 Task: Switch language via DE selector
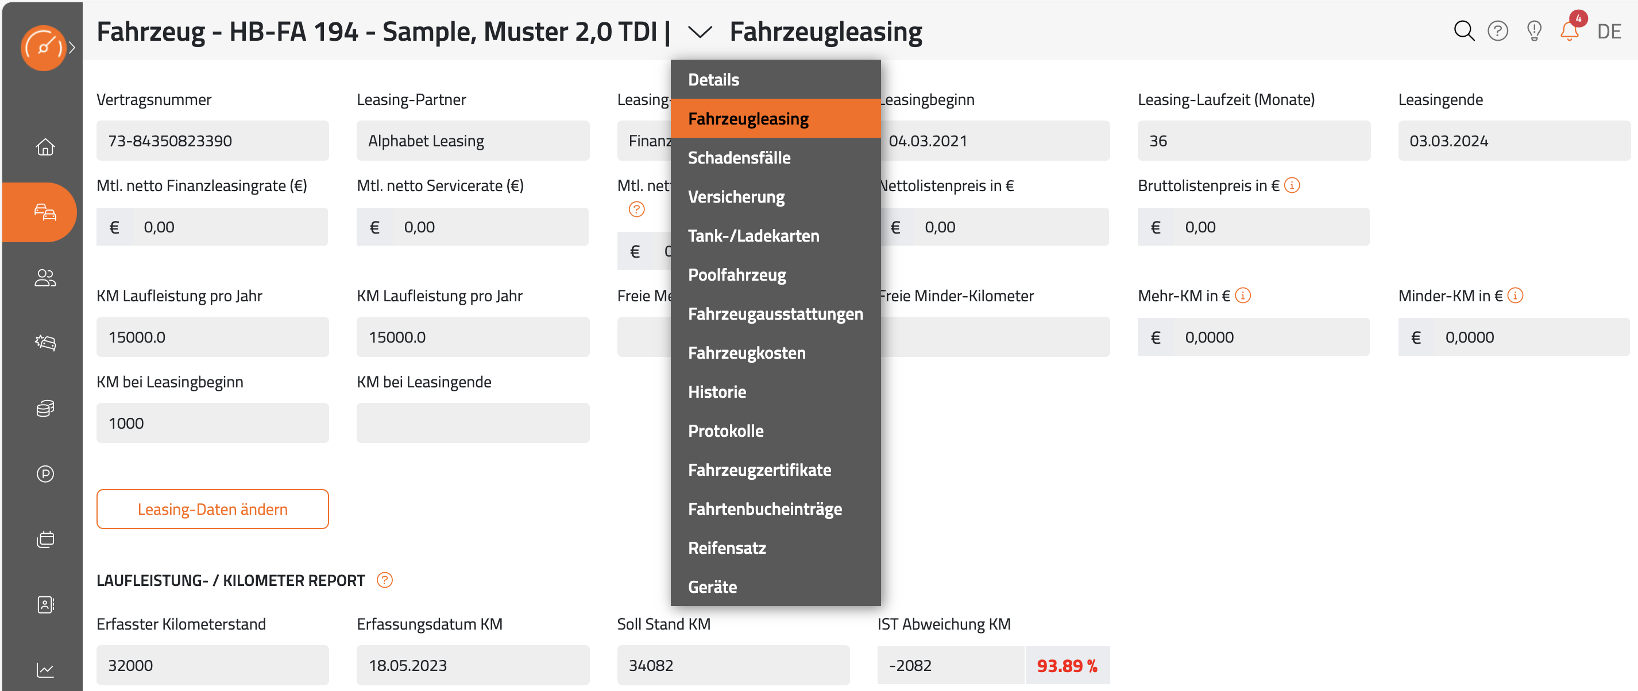click(1609, 31)
